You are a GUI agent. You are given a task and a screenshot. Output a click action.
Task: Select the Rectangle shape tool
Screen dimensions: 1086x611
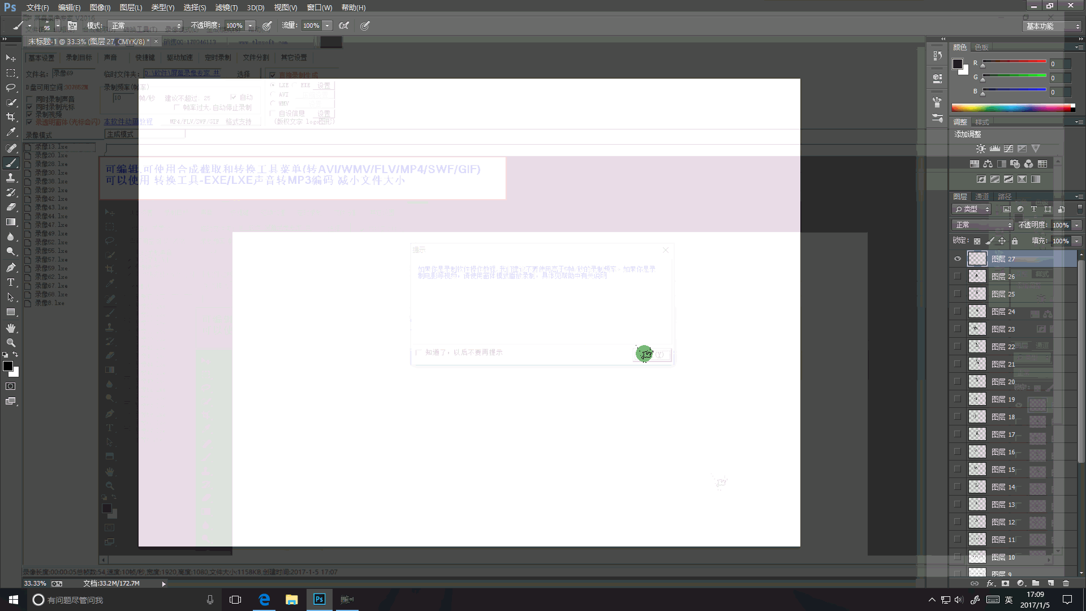click(x=11, y=312)
